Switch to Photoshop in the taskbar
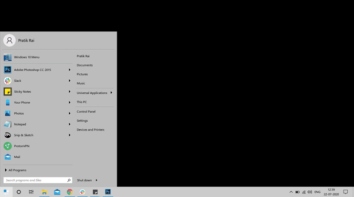 point(108,192)
